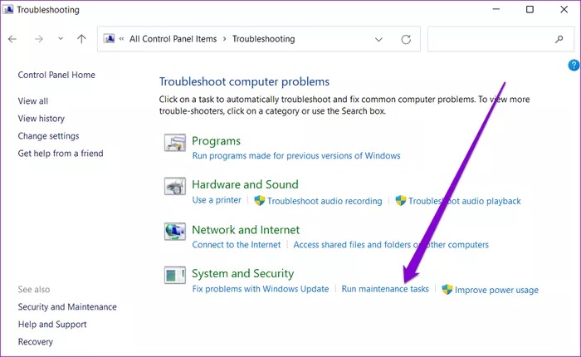The width and height of the screenshot is (581, 357).
Task: Click the Network and Internet icon
Action: (175, 232)
